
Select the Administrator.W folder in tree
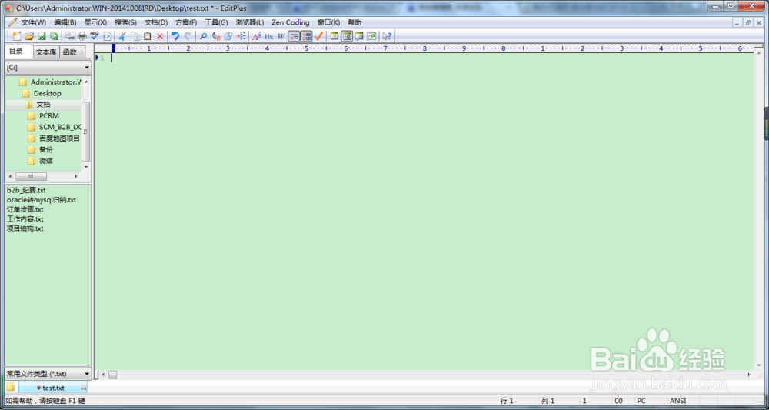click(55, 82)
